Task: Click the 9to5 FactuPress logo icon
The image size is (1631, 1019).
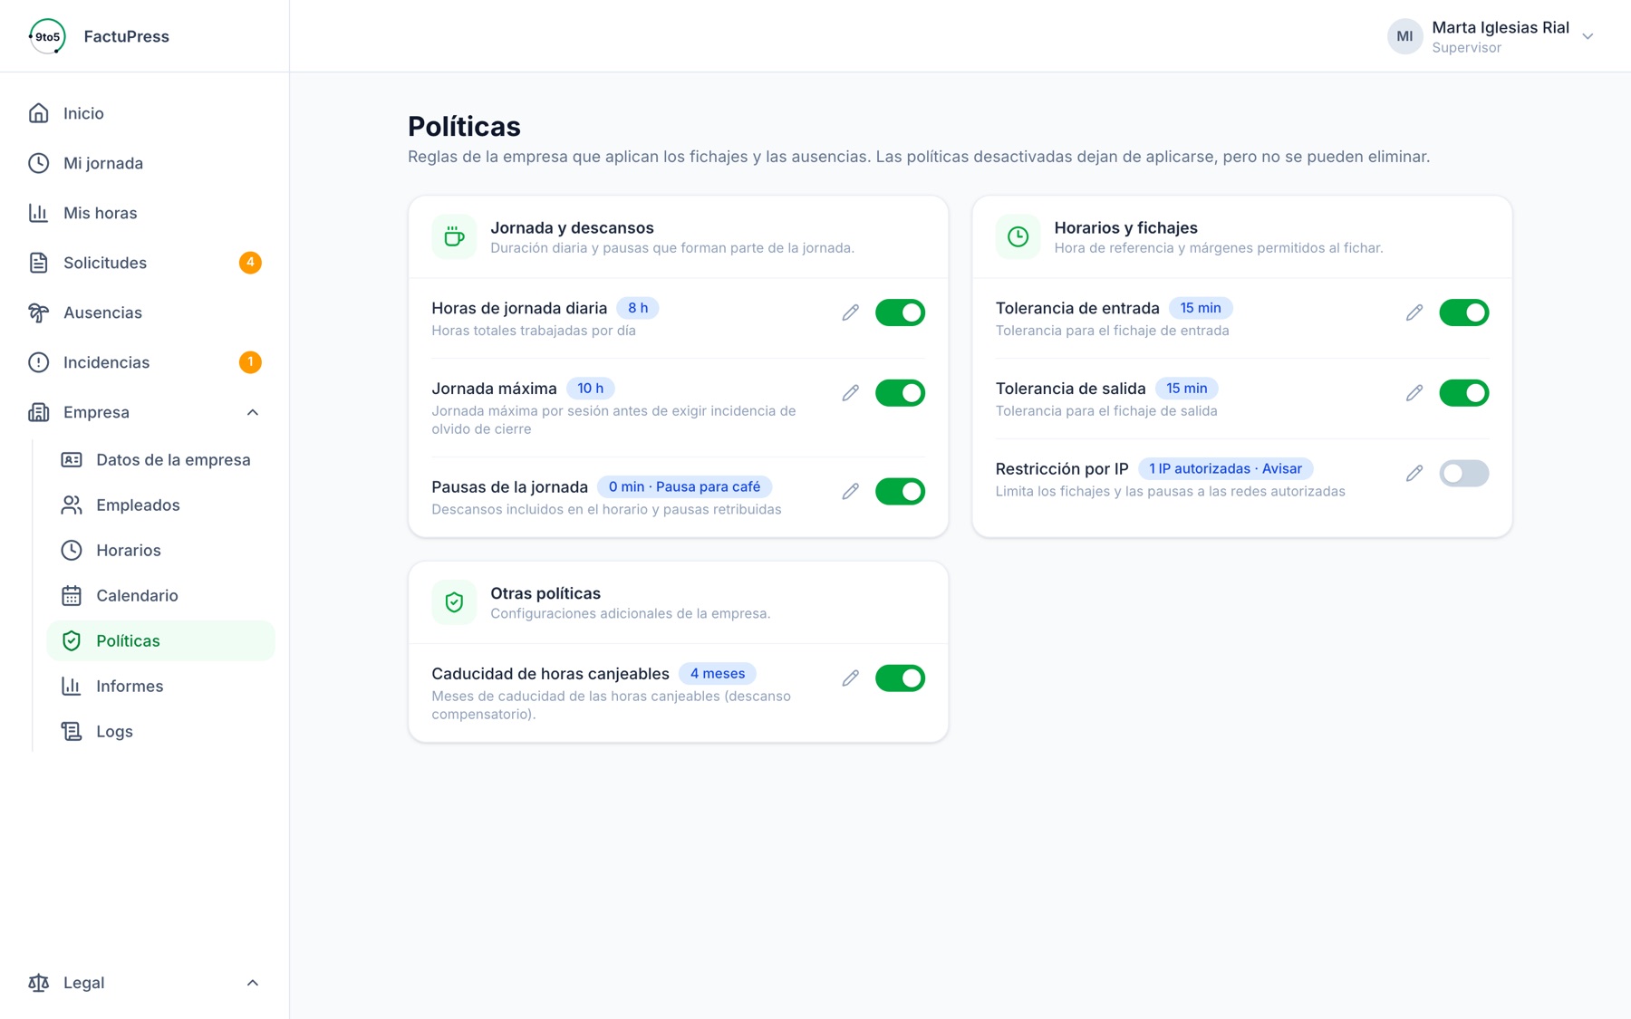Action: pyautogui.click(x=47, y=36)
